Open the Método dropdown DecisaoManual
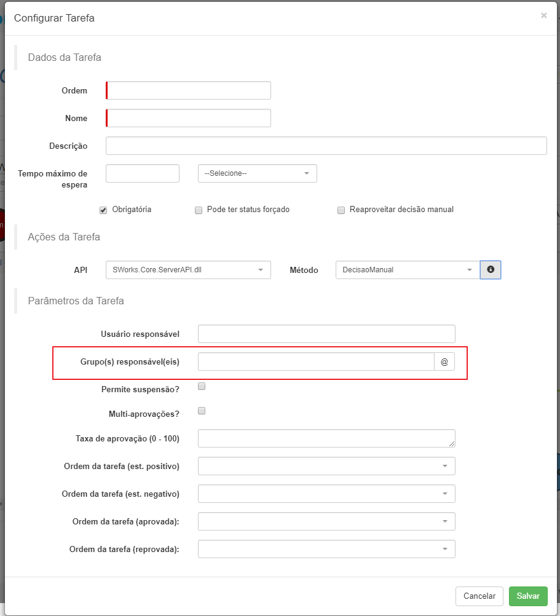The height and width of the screenshot is (616, 560). (x=408, y=270)
